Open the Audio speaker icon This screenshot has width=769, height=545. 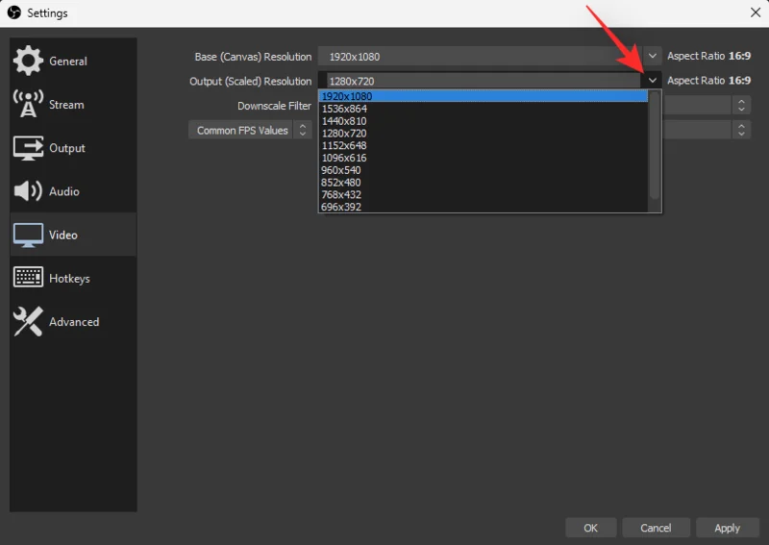[28, 191]
